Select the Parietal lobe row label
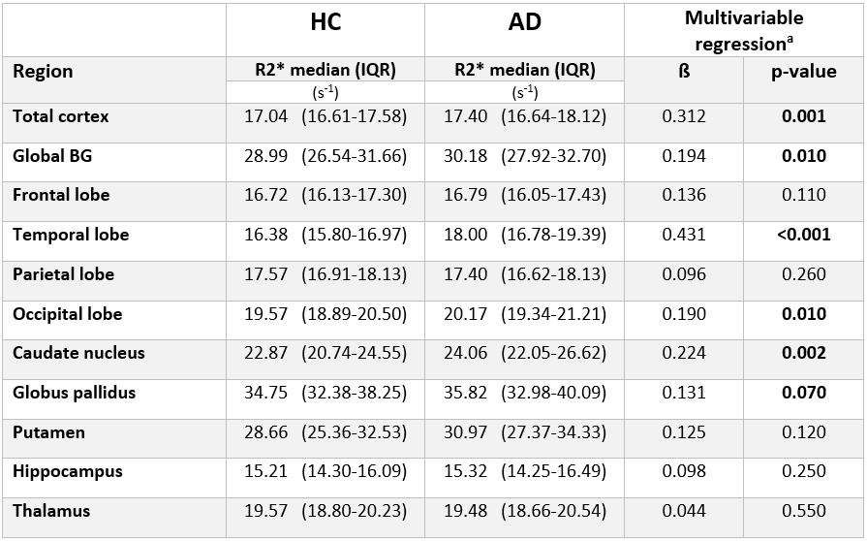 [63, 274]
